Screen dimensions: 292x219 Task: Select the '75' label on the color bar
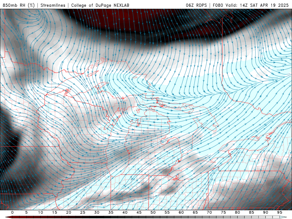point(223,212)
